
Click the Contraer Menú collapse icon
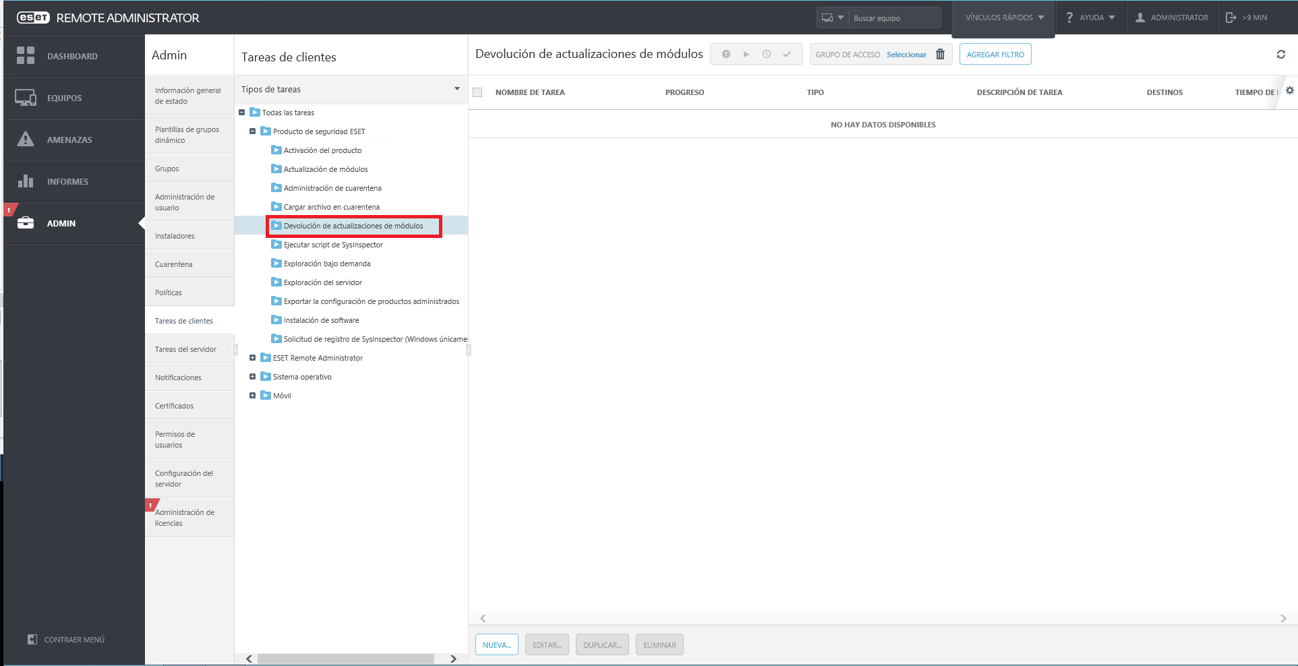pos(32,639)
